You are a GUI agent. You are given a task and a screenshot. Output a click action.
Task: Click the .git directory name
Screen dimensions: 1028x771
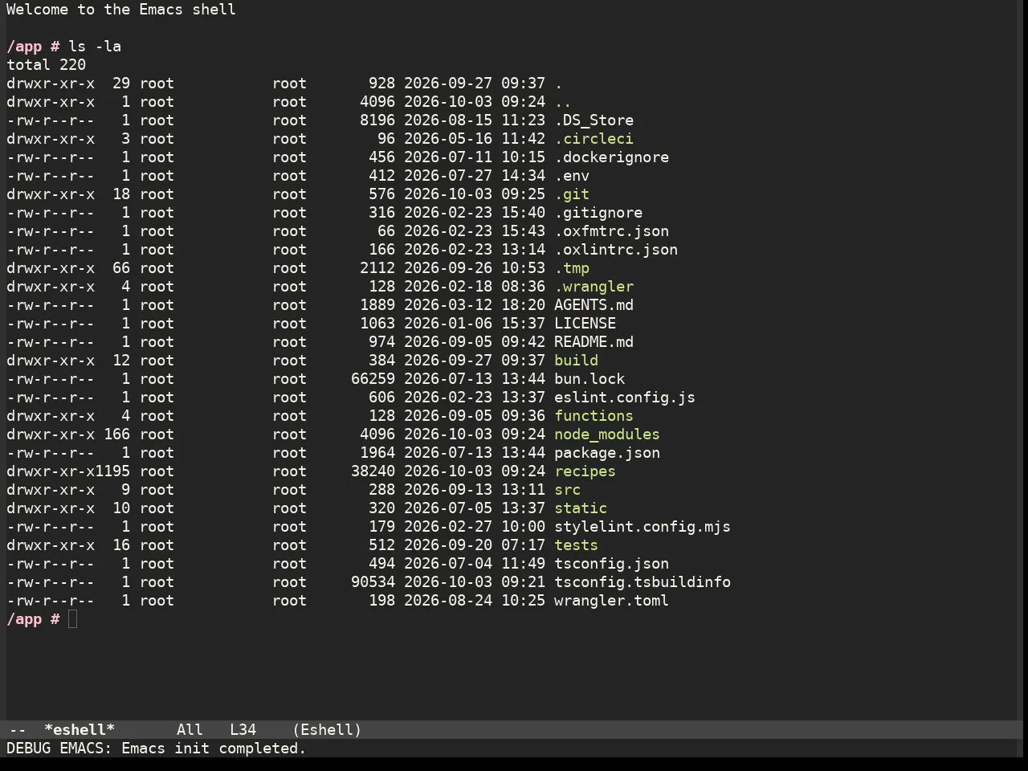click(x=572, y=194)
